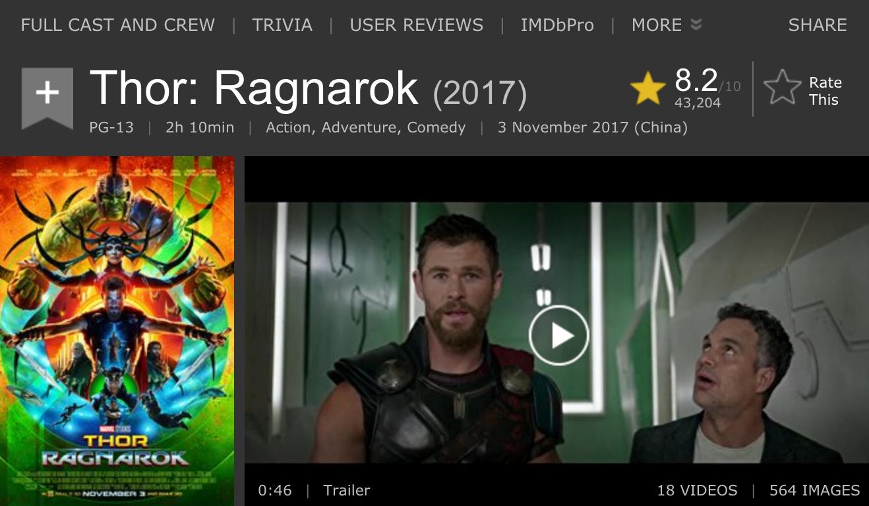This screenshot has width=869, height=506.
Task: Open release date 3 November 2017 (China)
Action: tap(593, 127)
